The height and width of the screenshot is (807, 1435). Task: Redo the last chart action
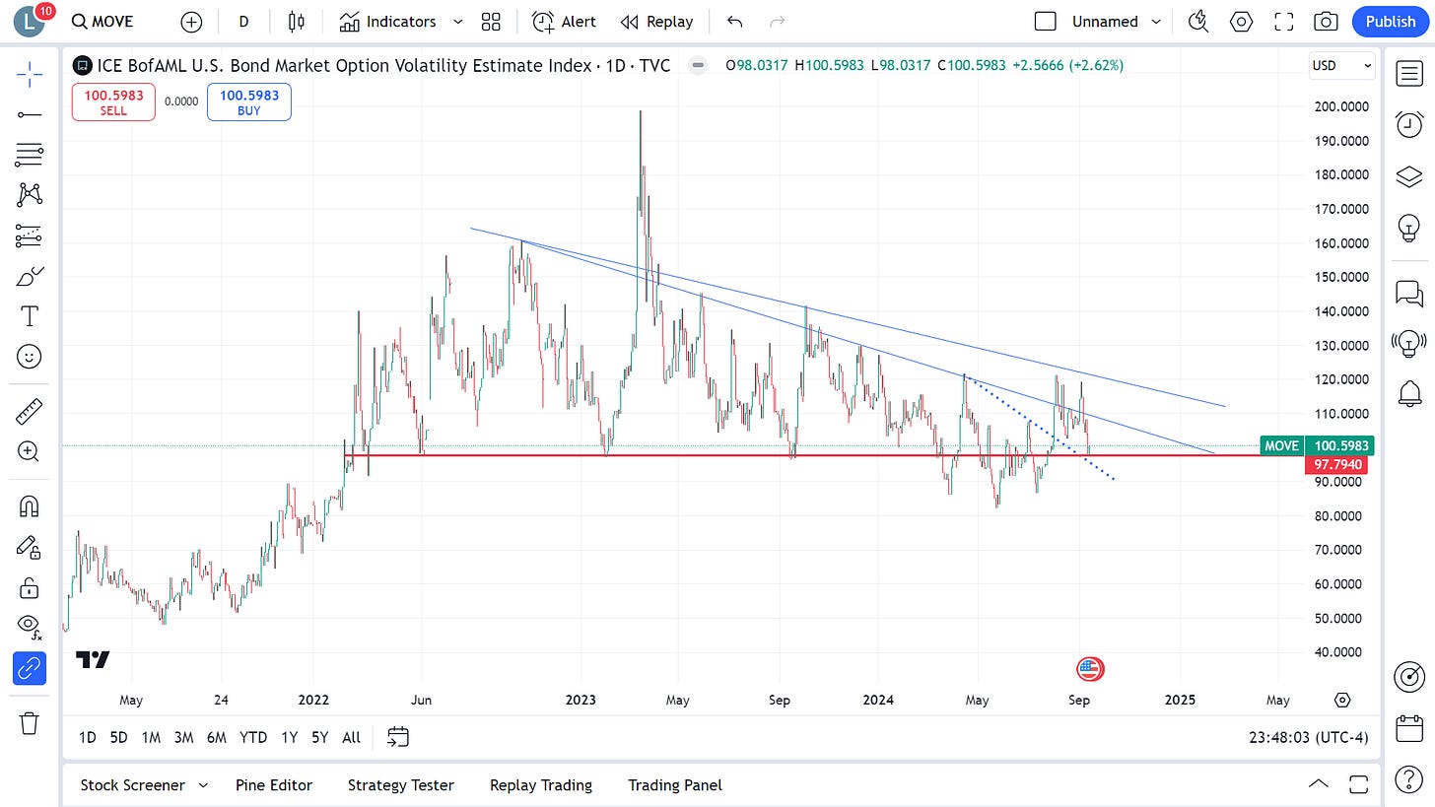pos(777,22)
